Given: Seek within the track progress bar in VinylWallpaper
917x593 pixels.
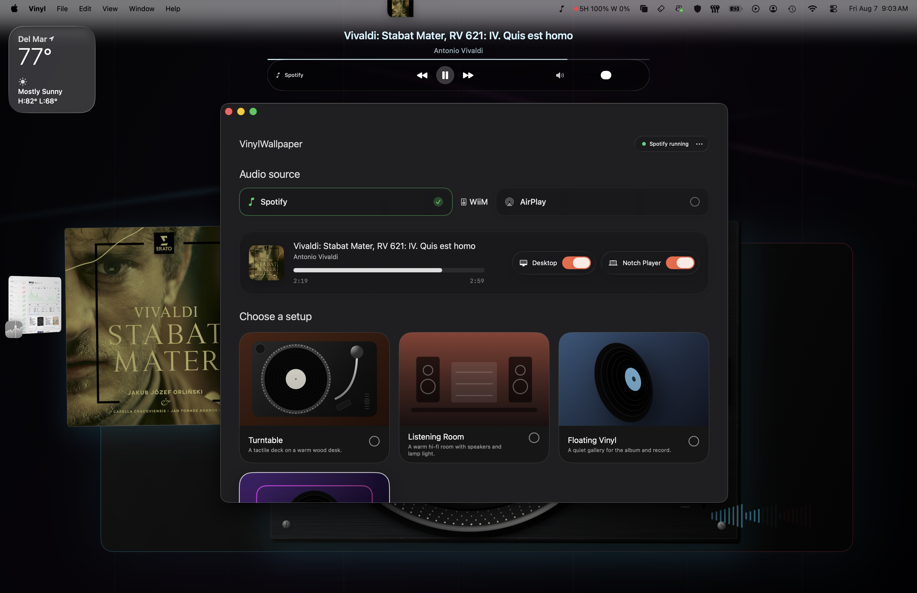Looking at the screenshot, I should click(389, 270).
